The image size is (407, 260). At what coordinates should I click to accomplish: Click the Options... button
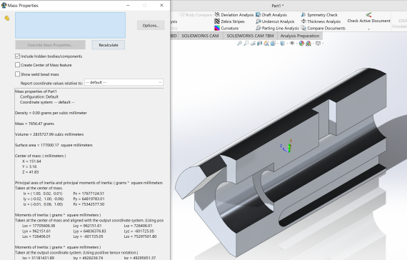(151, 25)
